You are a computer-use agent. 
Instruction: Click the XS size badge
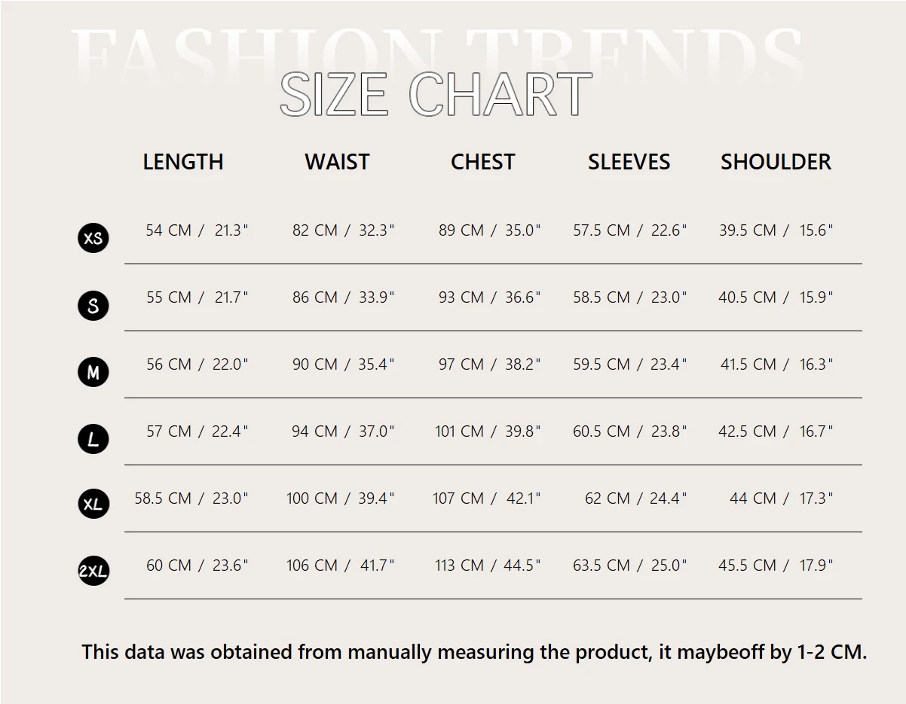pos(93,238)
